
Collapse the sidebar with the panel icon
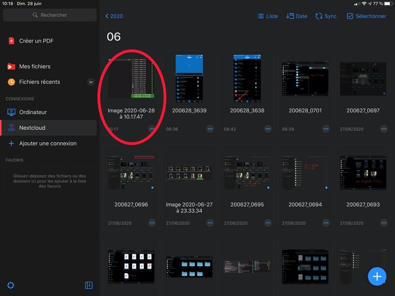click(x=89, y=285)
